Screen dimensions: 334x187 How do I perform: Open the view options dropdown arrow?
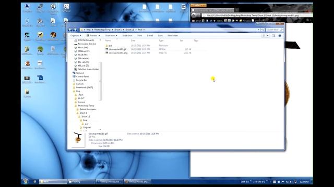point(268,36)
